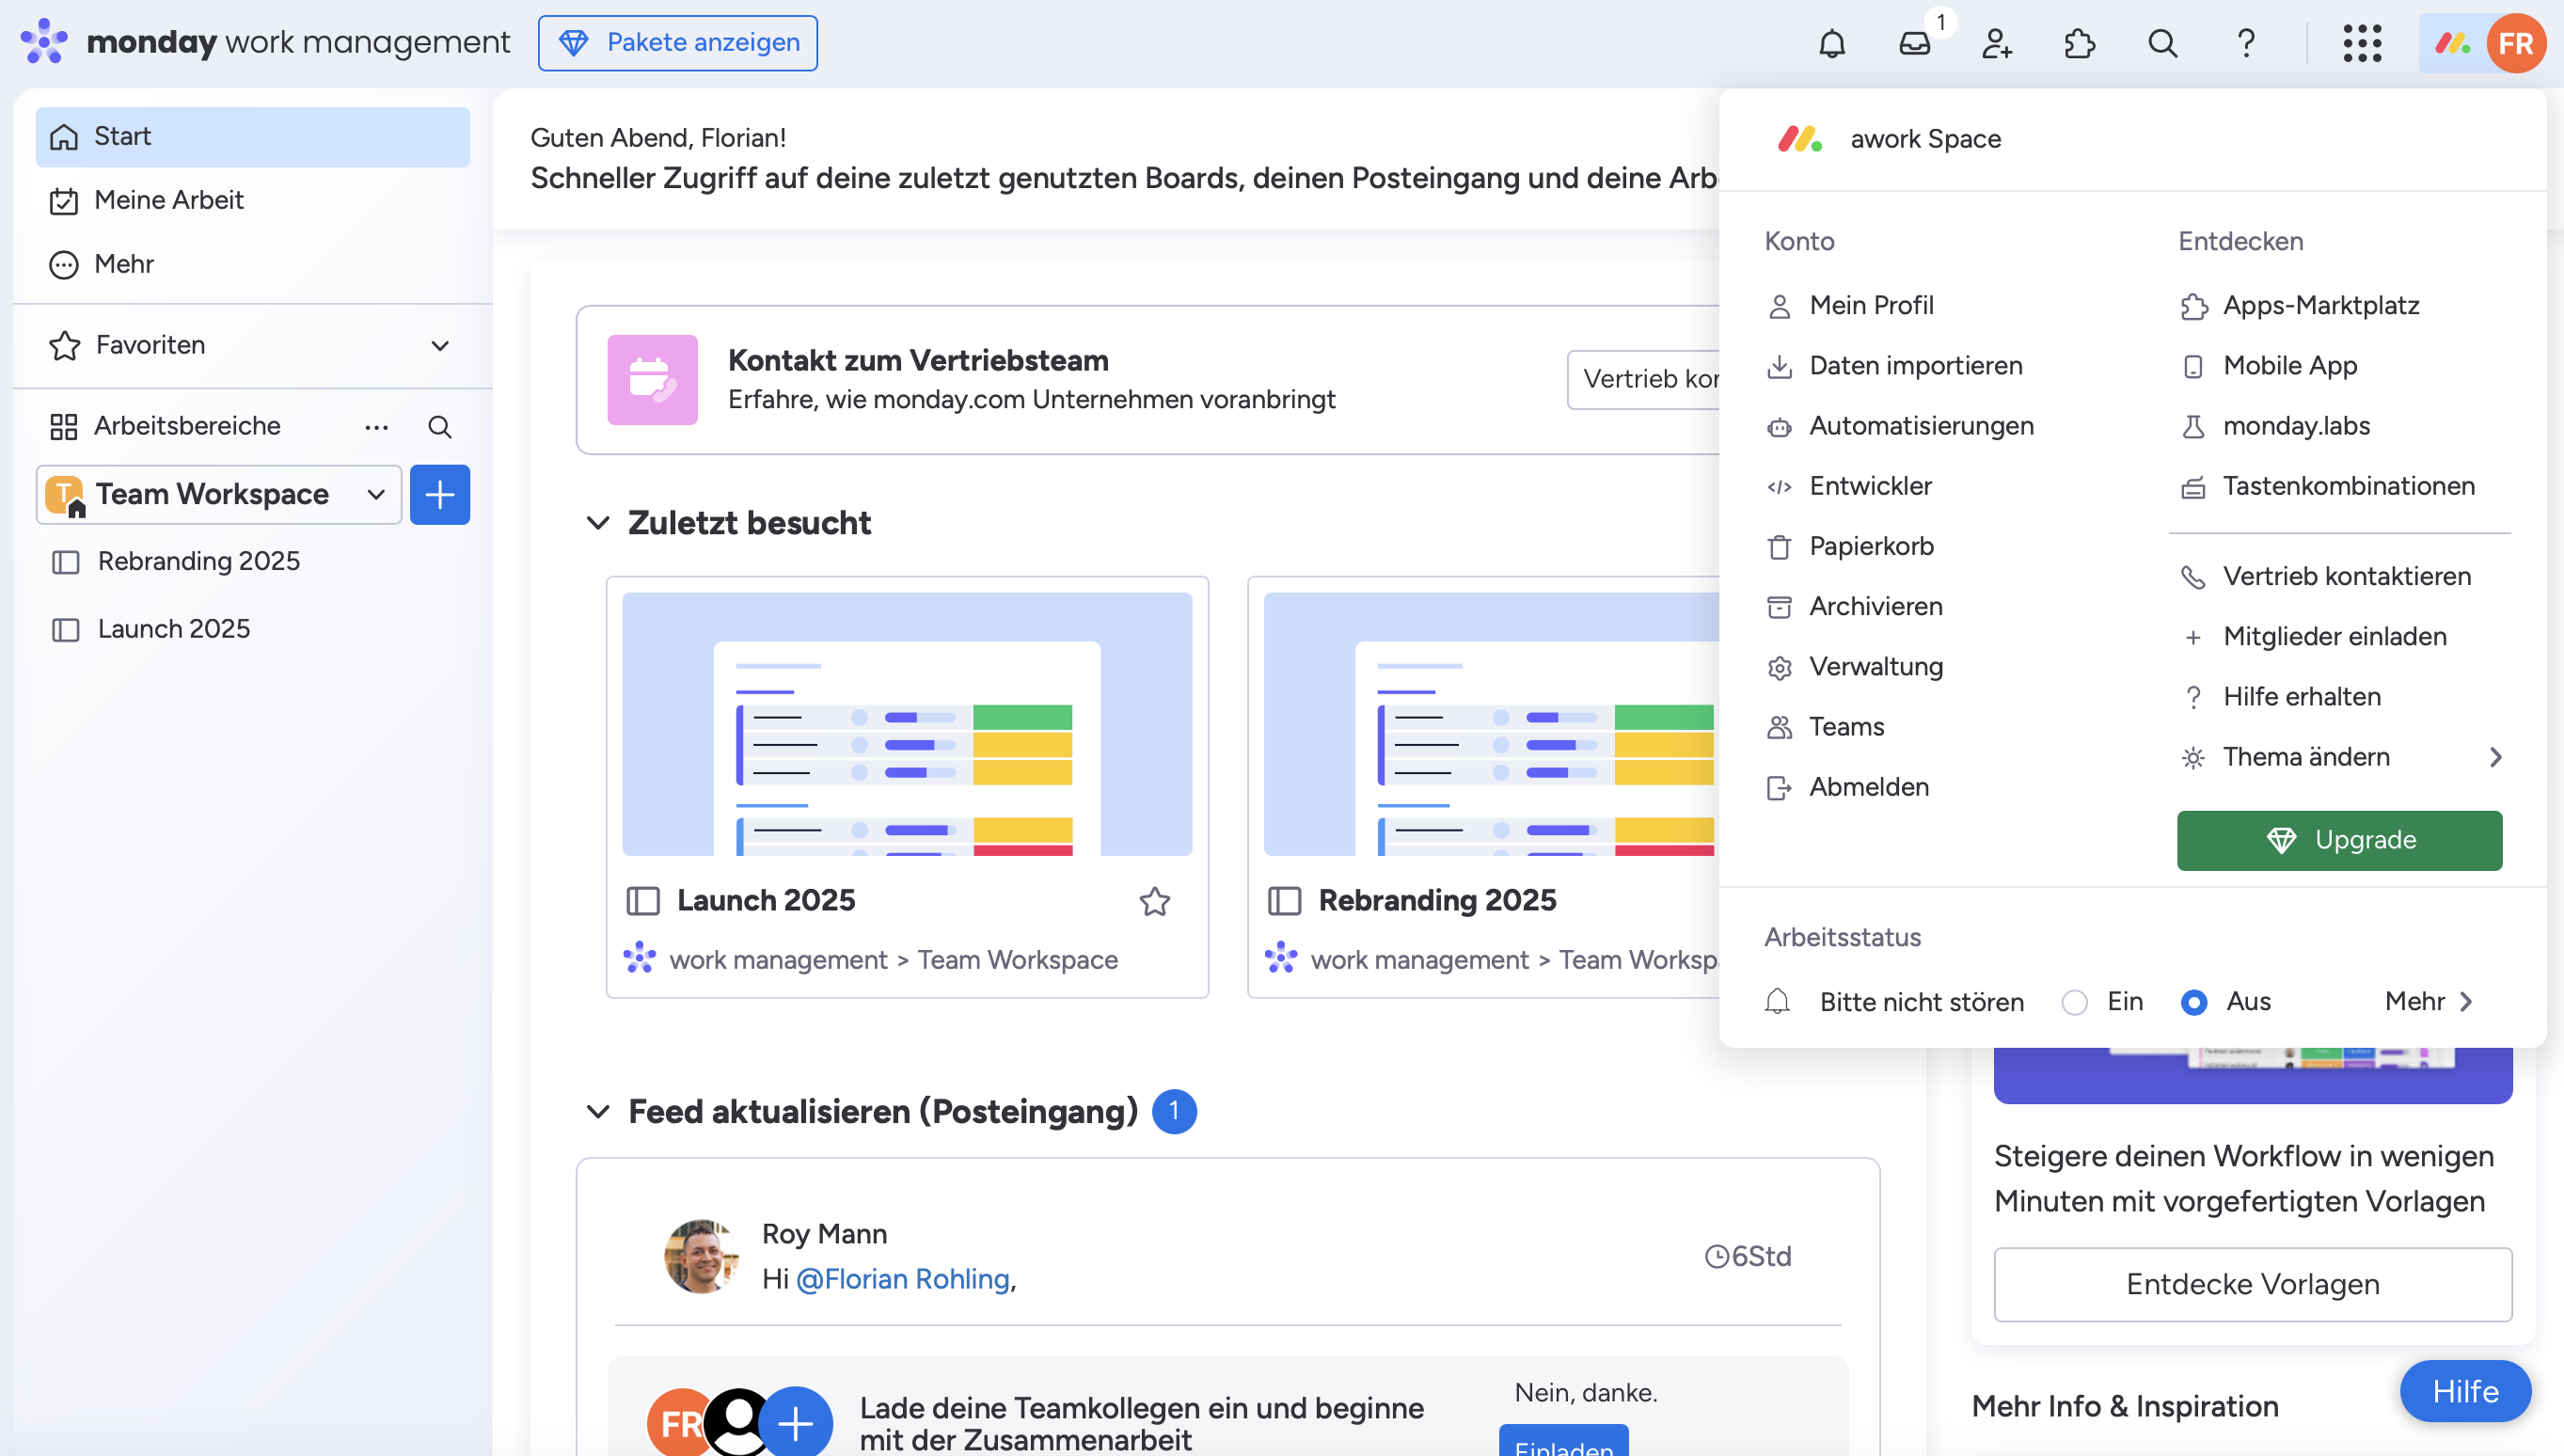Open the Rebranding 2025 board thumbnail
This screenshot has height=1456, width=2564.
tap(1492, 724)
